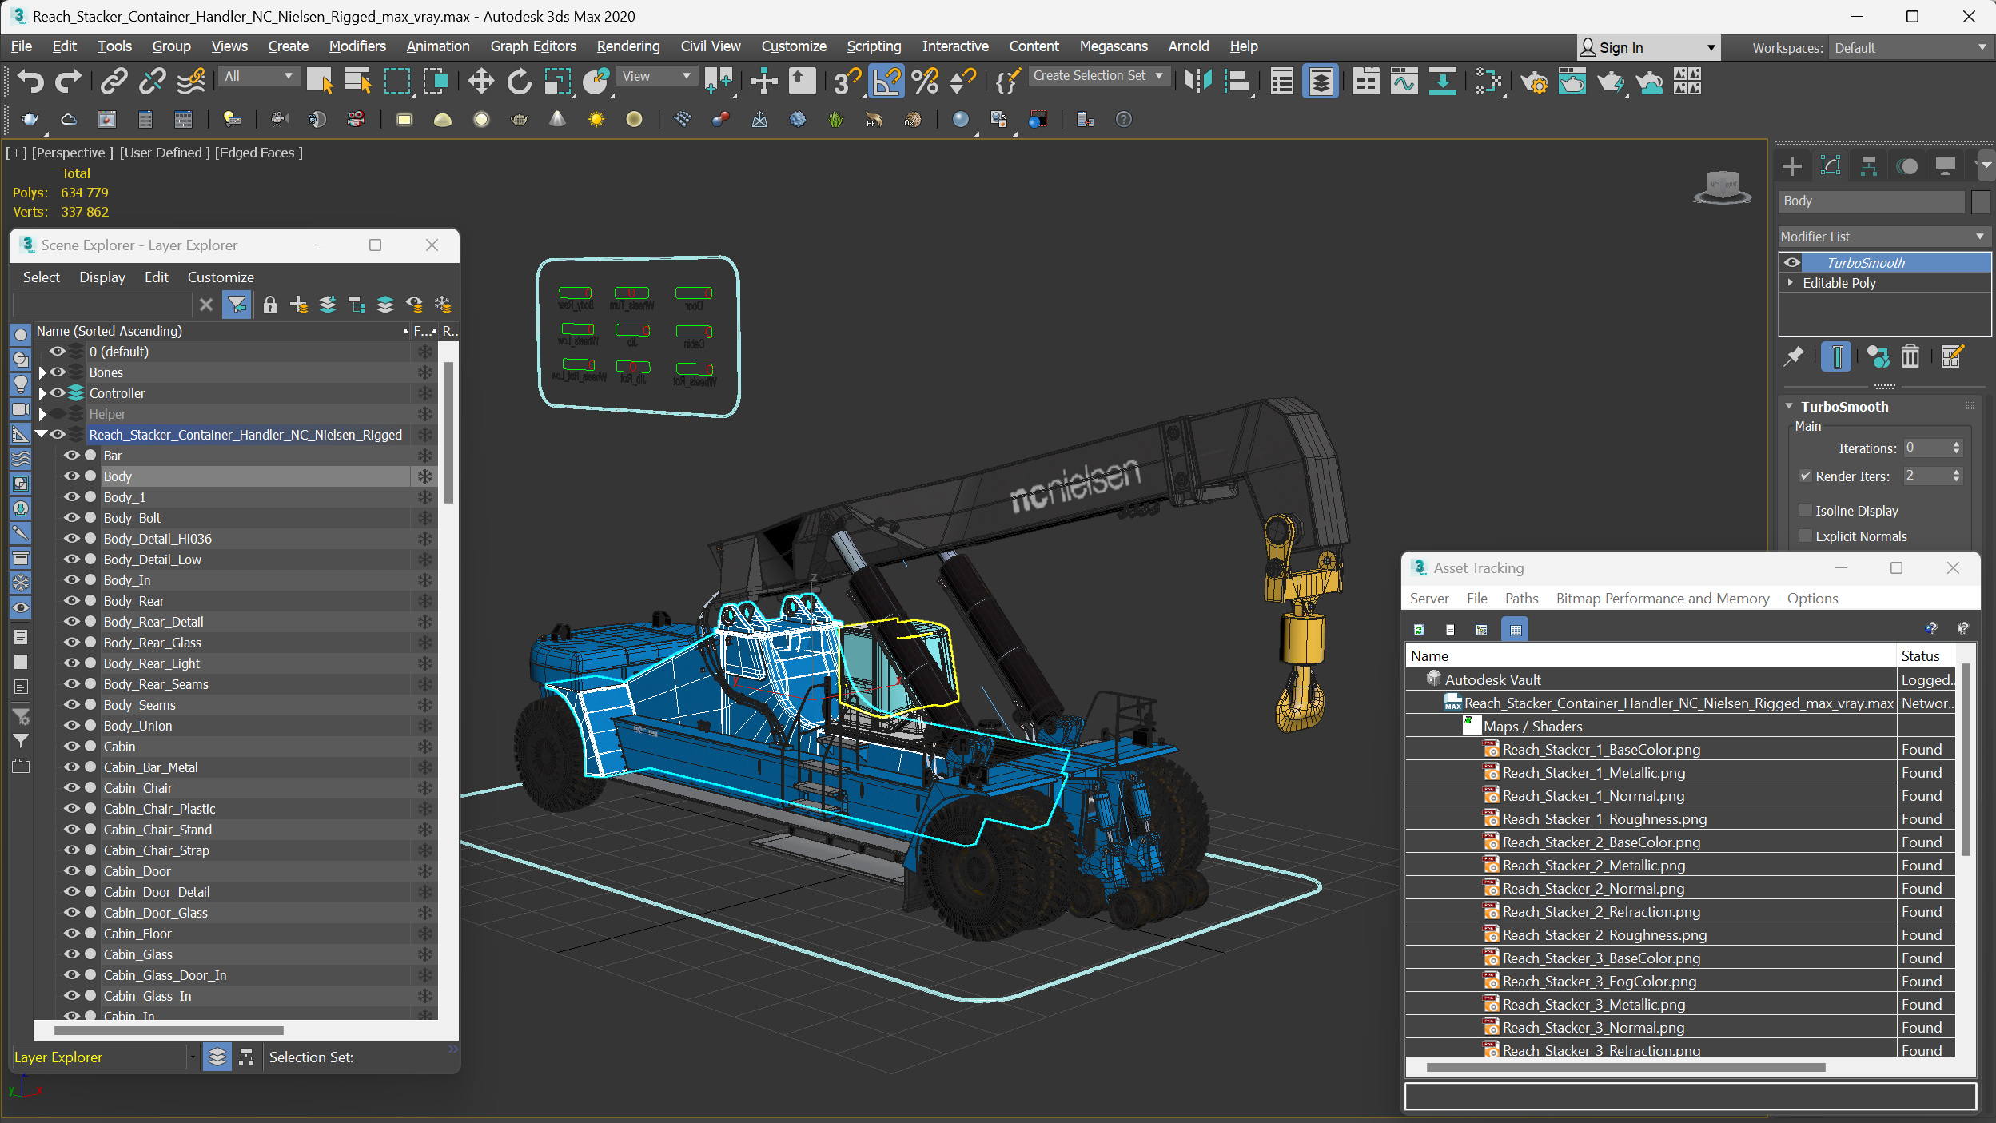Open the Render Setup teapot icon

click(x=1533, y=81)
